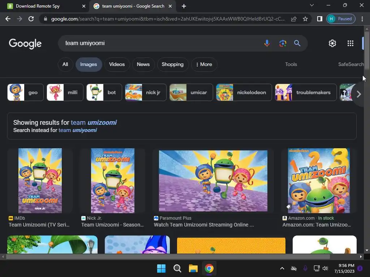Open the Paused profile button
370x277 pixels.
341,19
